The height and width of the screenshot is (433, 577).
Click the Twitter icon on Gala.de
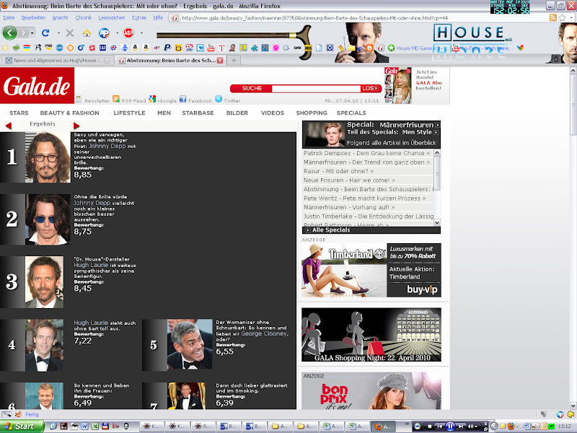pos(219,99)
